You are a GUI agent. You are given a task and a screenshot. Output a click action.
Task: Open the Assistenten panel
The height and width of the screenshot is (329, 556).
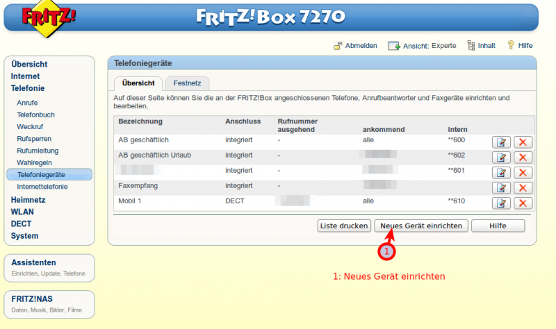(x=49, y=268)
